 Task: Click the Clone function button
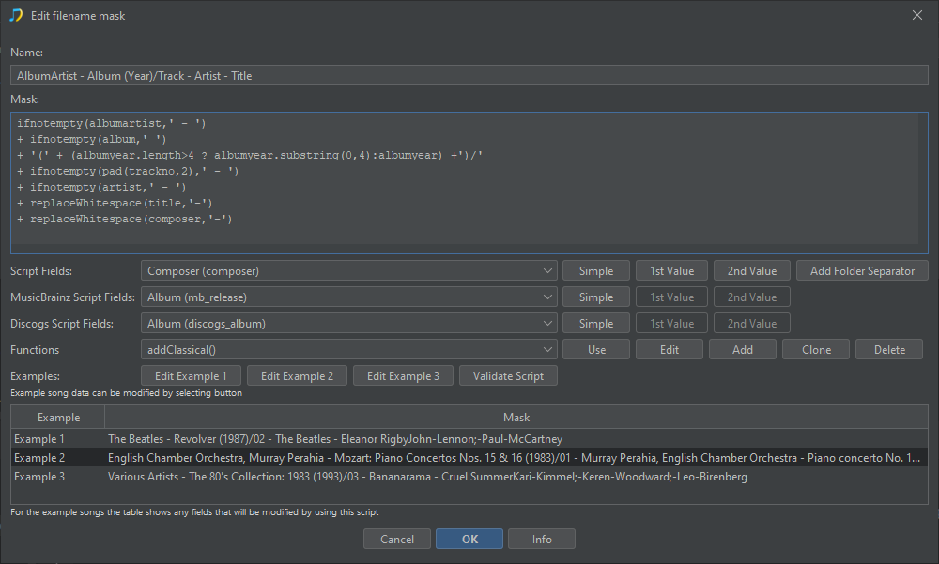816,350
